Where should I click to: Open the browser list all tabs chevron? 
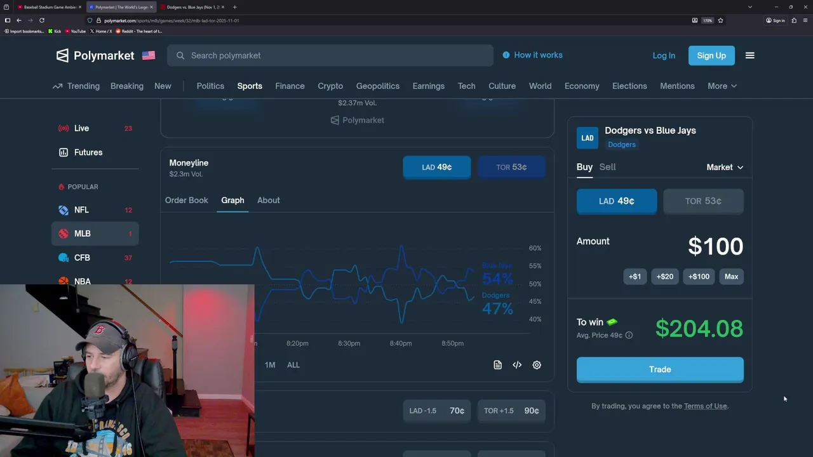pyautogui.click(x=750, y=7)
